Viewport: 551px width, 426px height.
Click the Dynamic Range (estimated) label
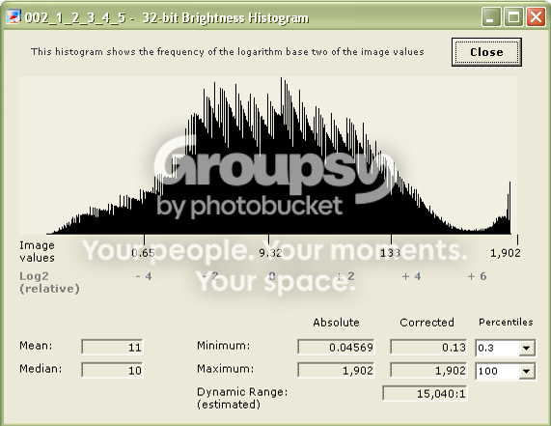tap(242, 398)
